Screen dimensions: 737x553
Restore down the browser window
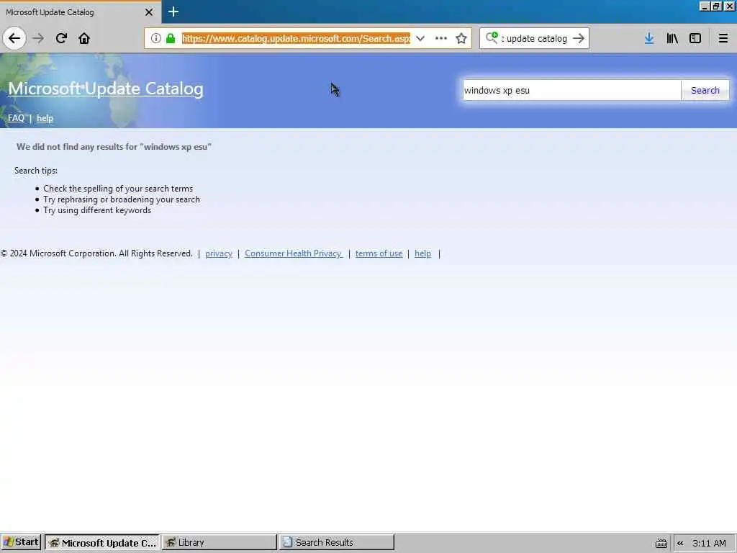click(716, 6)
